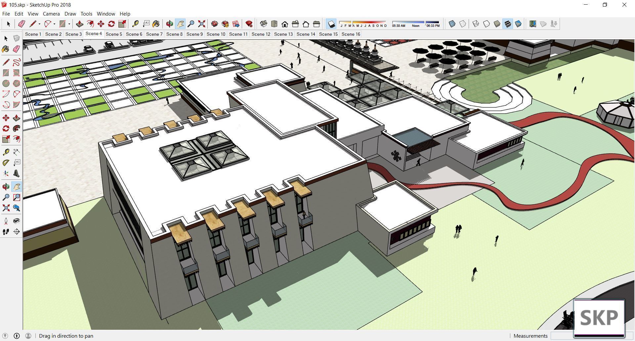The image size is (635, 341).
Task: Select Tape Measure in the top toolbar
Action: click(x=135, y=24)
